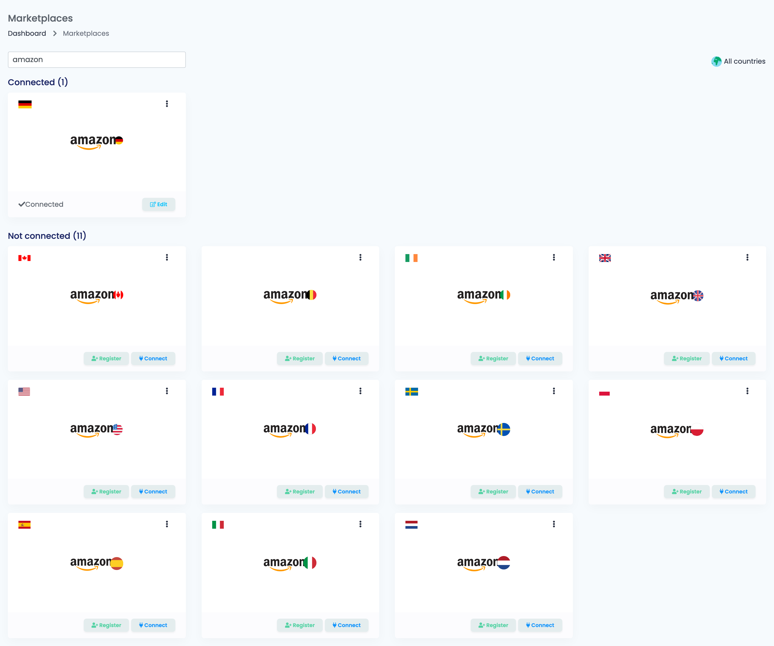Open the three-dot menu on Amazon Spain card
Screen dimensions: 774x646
pyautogui.click(x=167, y=524)
